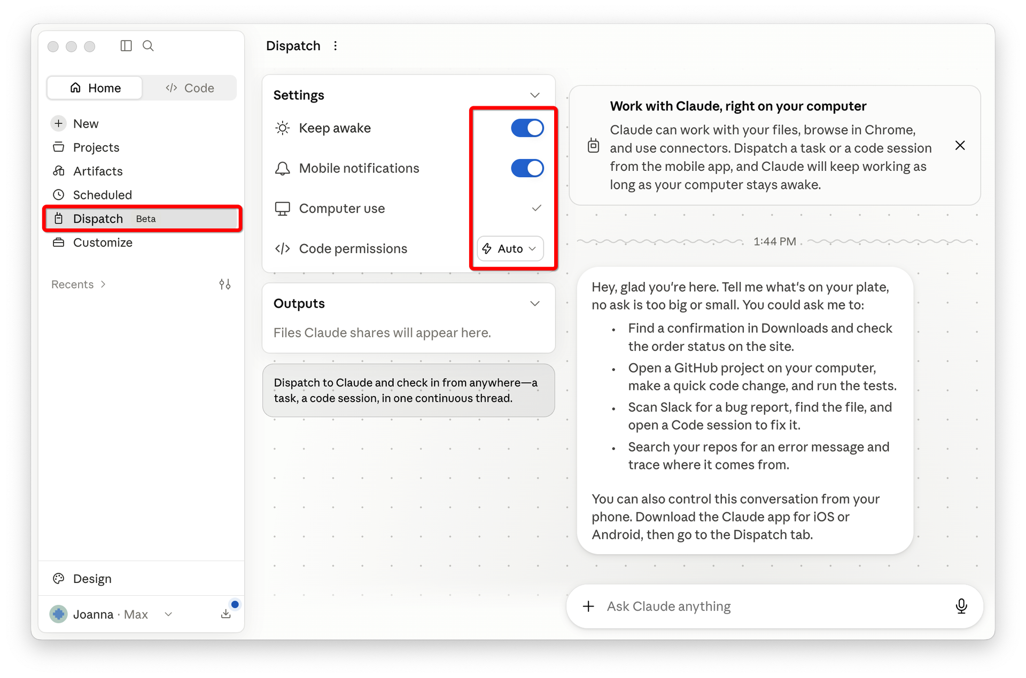The width and height of the screenshot is (1026, 678).
Task: Click the Mobile notifications bell icon
Action: 283,169
